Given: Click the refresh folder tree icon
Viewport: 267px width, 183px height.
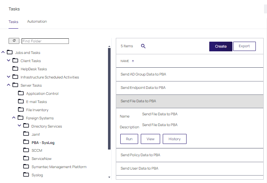Looking at the screenshot, I should pyautogui.click(x=14, y=41).
